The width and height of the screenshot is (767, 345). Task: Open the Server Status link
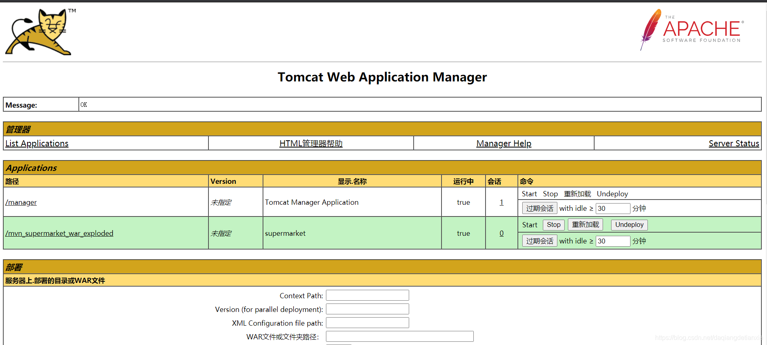coord(734,143)
